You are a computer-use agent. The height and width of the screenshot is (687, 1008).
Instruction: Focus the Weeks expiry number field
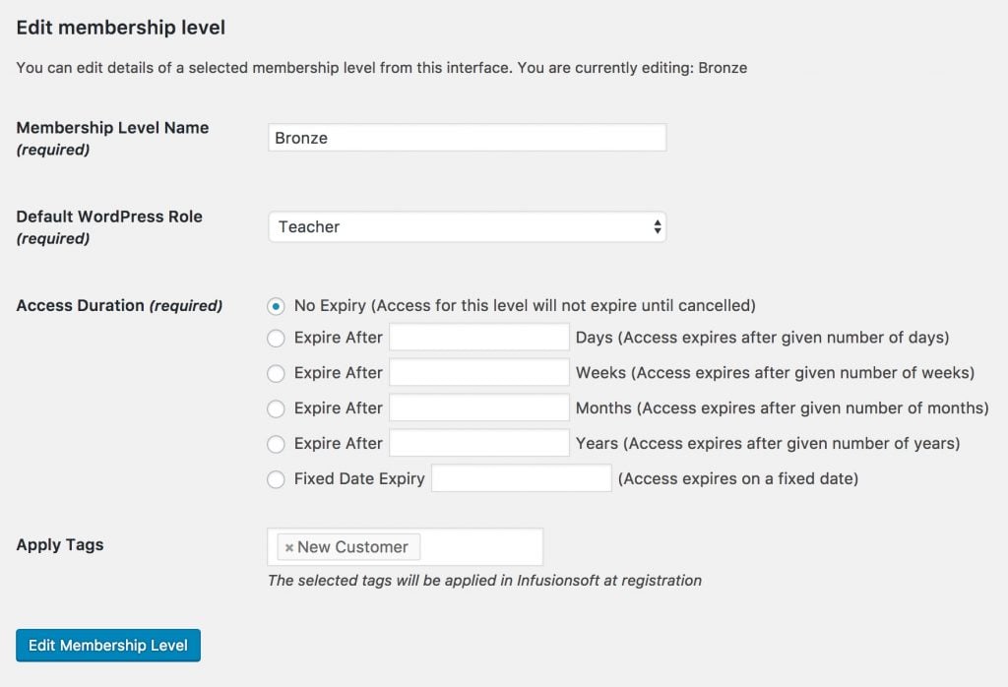point(479,373)
